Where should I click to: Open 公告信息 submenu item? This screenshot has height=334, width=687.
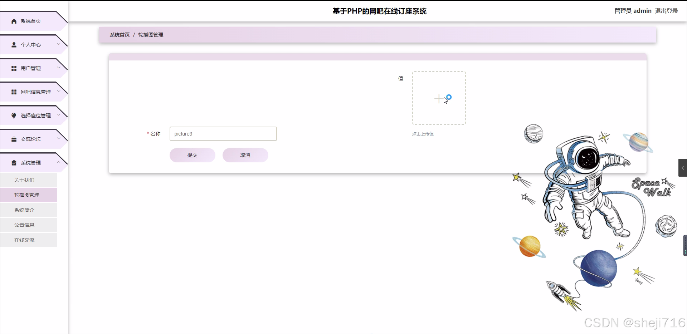pos(29,225)
